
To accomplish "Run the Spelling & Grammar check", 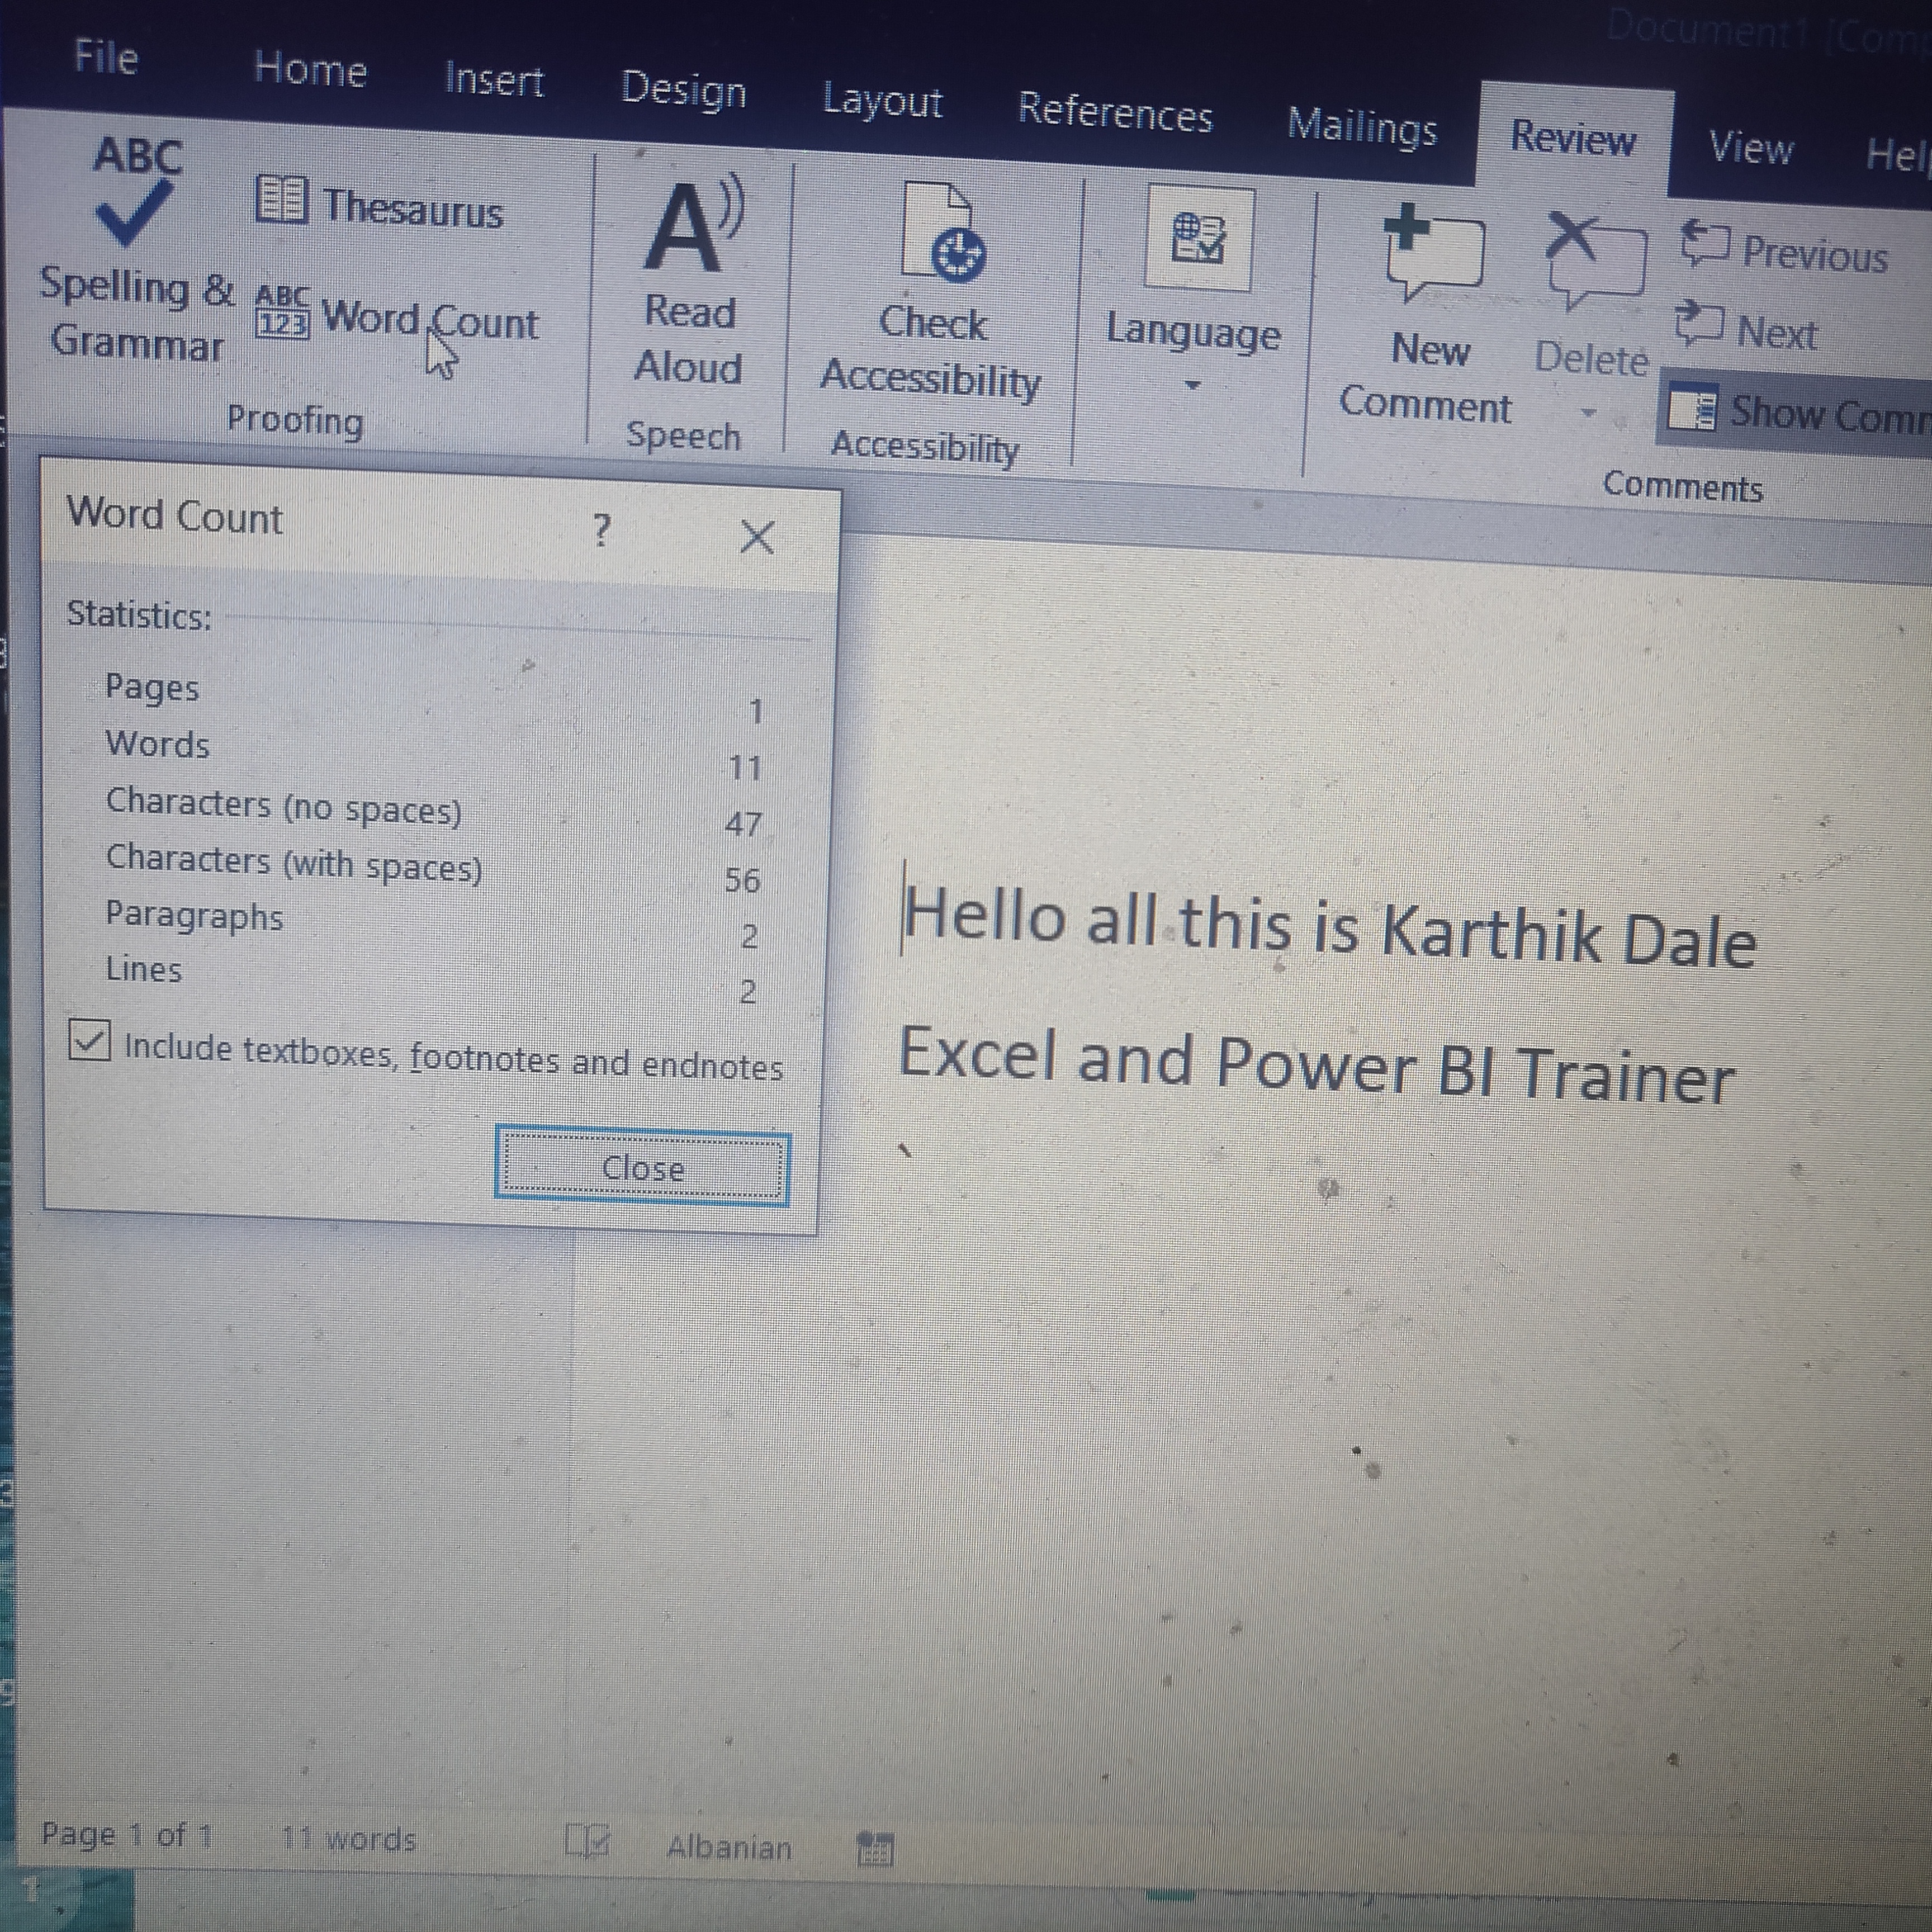I will (135, 249).
